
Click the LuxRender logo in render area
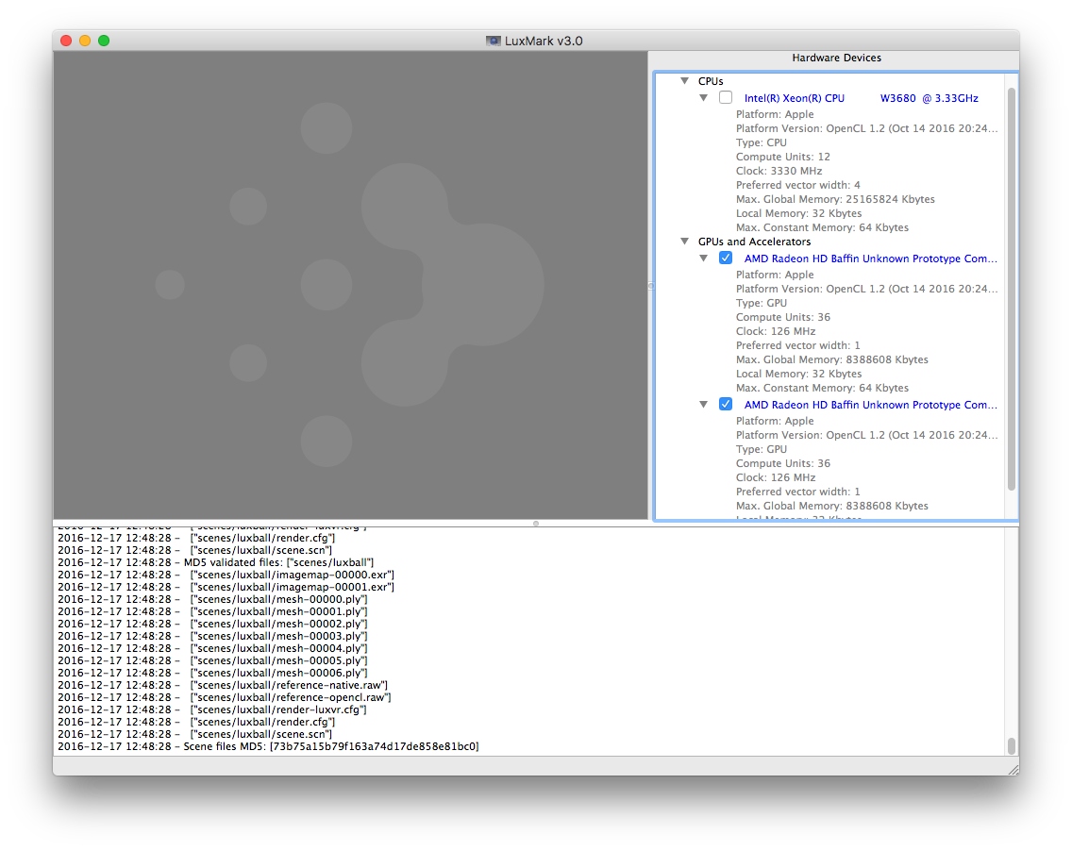350,284
